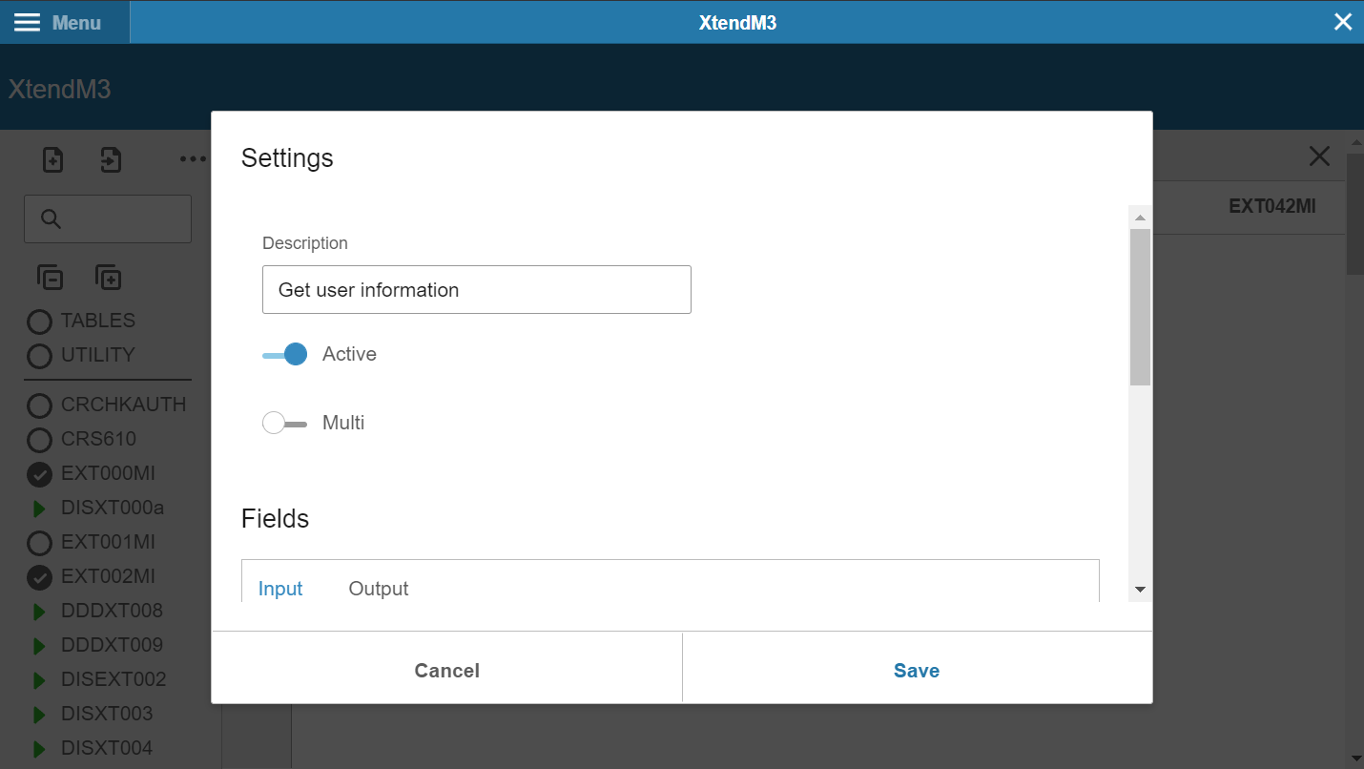
Task: Click the DISEXT002 tree label
Action: click(114, 679)
